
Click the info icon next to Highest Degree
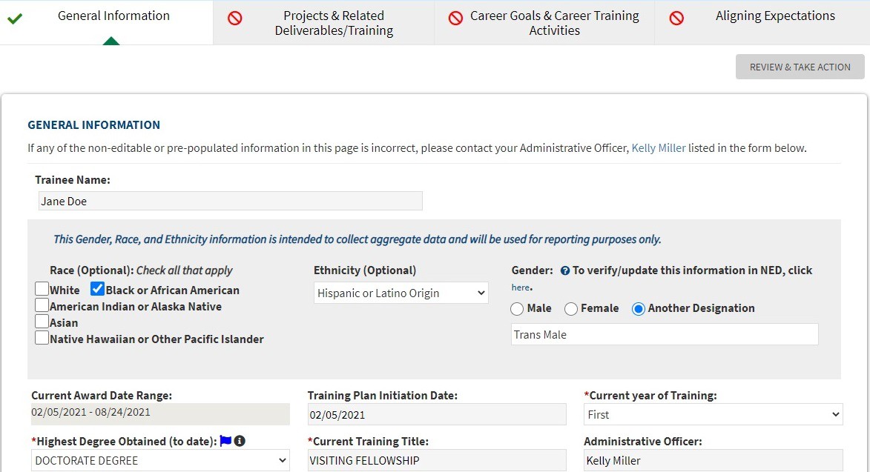click(240, 441)
